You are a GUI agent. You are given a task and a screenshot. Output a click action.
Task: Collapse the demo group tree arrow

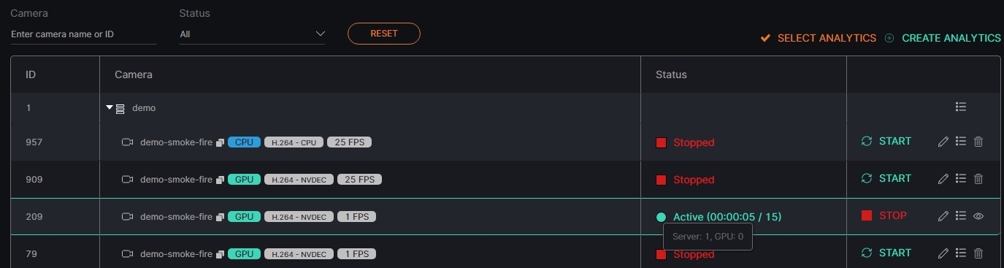click(110, 107)
